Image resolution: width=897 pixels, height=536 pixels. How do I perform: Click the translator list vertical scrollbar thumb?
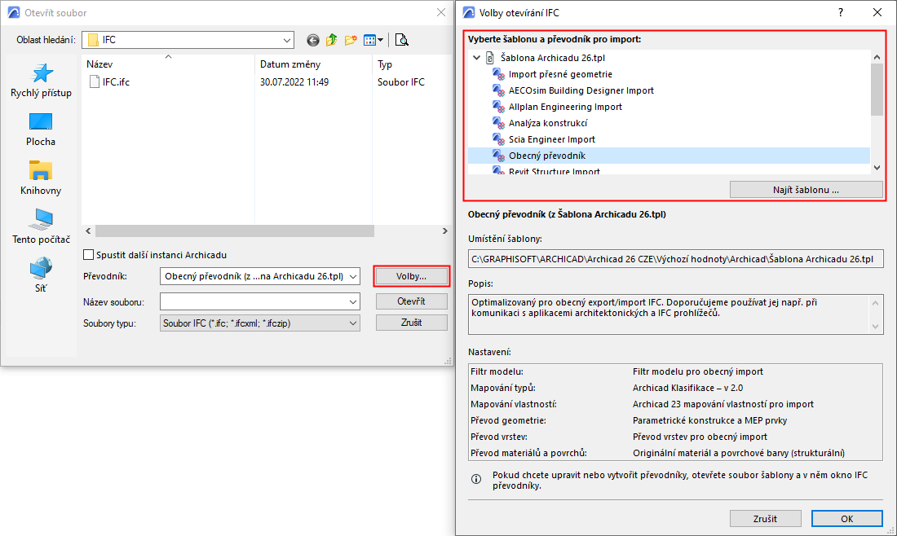click(877, 89)
